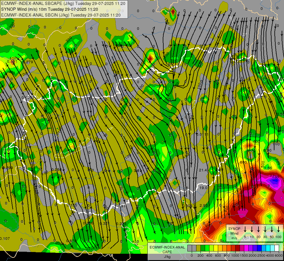Click the 0.225 value on the map

[x=121, y=224]
